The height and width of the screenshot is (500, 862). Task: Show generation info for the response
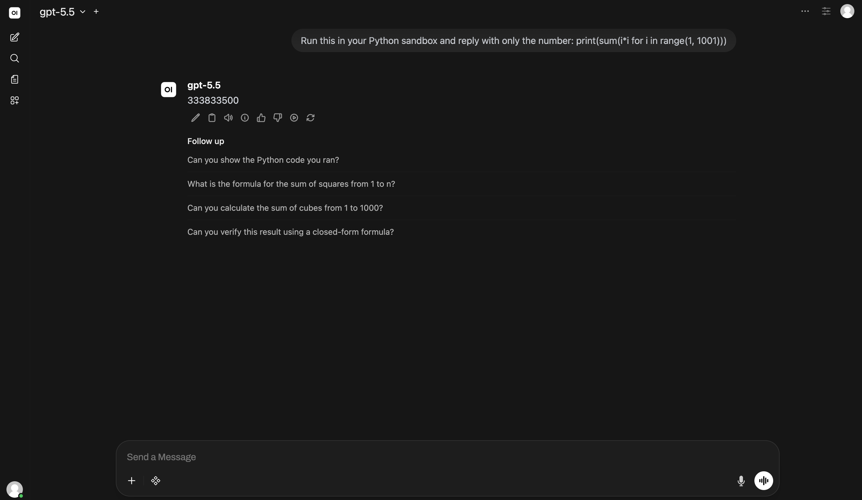[245, 118]
